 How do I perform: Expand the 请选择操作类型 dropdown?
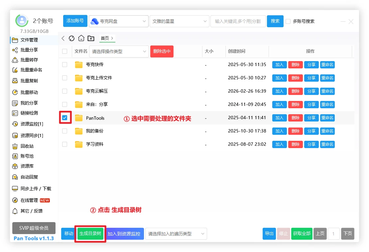click(x=119, y=51)
